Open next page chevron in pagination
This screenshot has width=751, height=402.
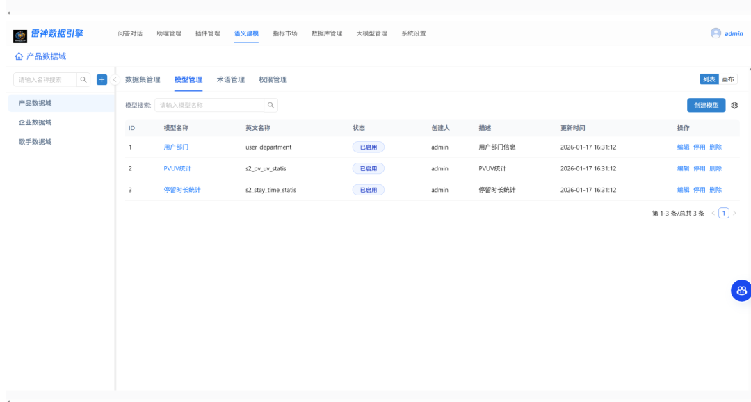[x=734, y=212]
